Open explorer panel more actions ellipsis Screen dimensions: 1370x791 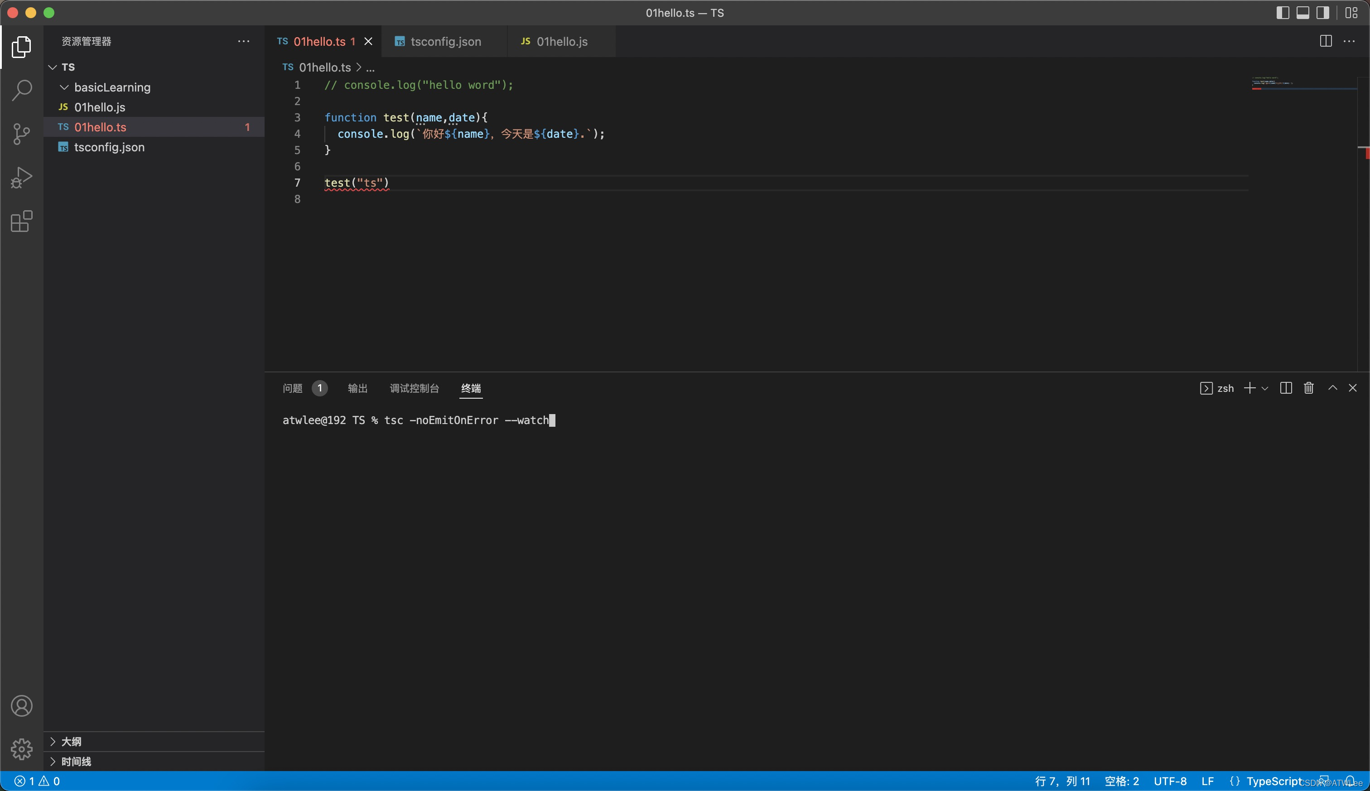click(x=244, y=41)
